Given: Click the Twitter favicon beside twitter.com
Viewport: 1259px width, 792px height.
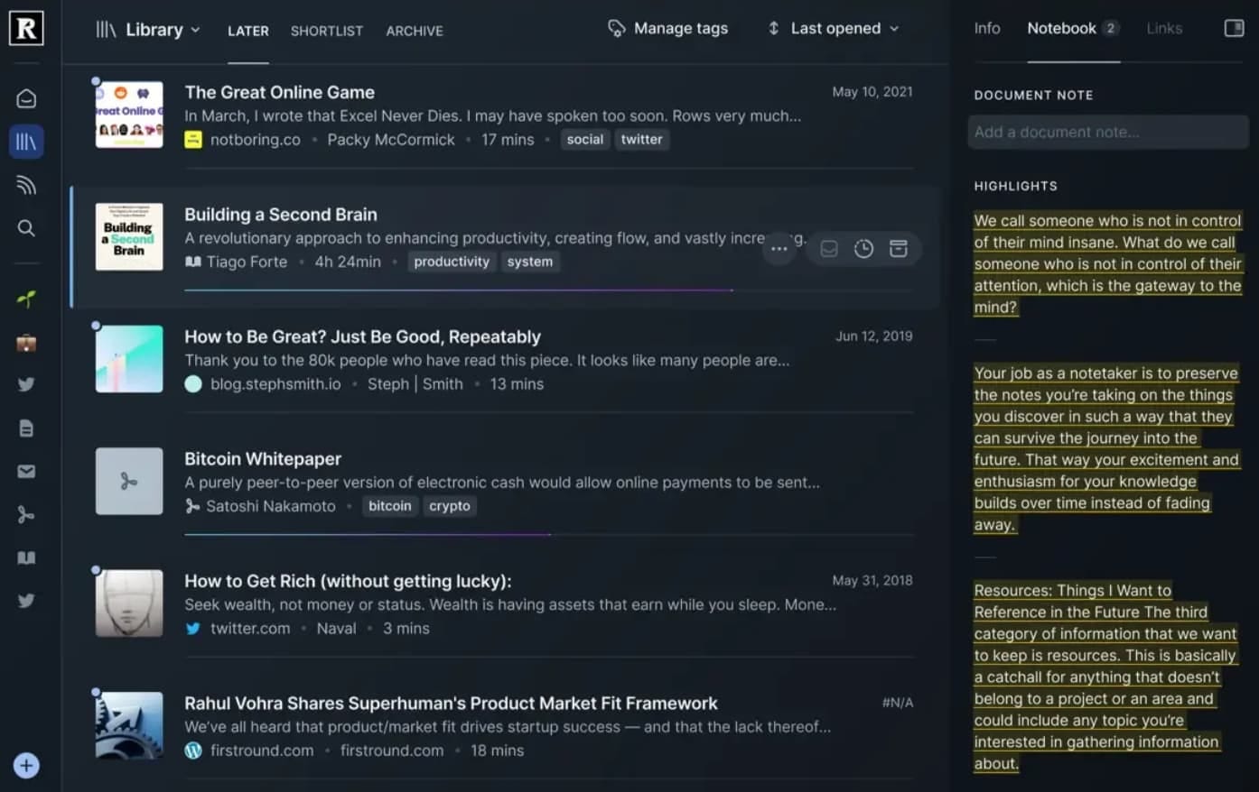Looking at the screenshot, I should [x=193, y=629].
